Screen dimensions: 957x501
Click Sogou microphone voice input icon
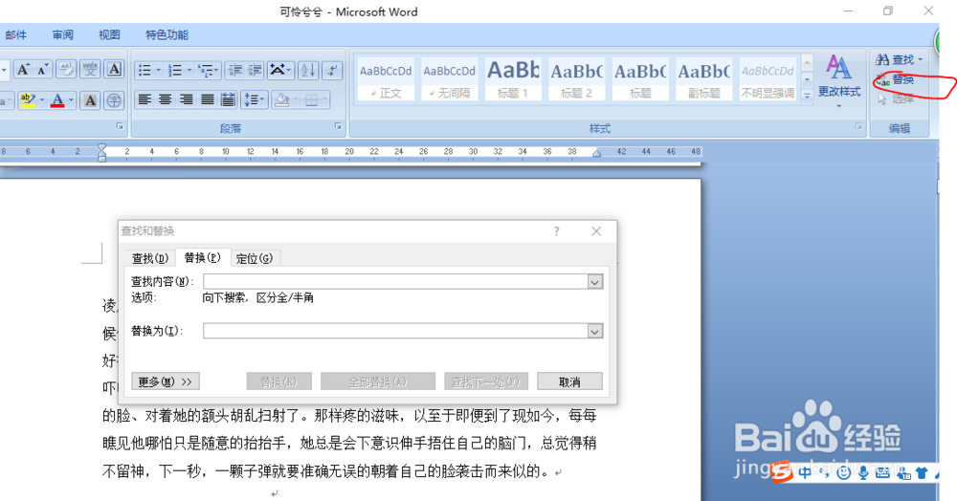point(863,472)
